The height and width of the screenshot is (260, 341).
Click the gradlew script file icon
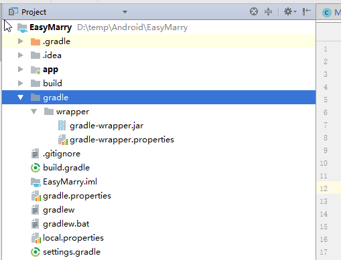coord(35,210)
